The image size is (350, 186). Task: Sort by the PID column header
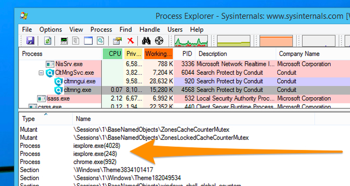(x=185, y=54)
